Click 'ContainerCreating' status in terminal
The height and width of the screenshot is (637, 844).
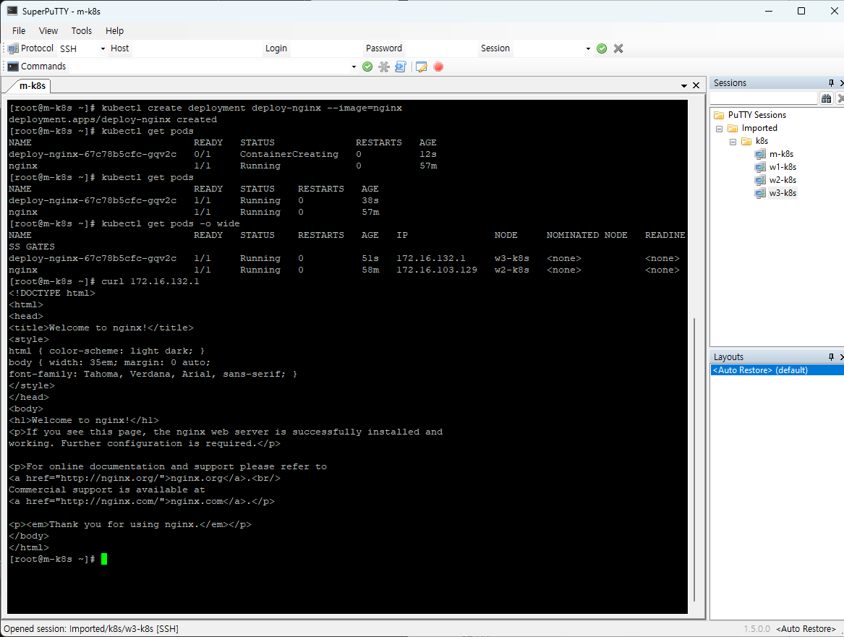(289, 155)
